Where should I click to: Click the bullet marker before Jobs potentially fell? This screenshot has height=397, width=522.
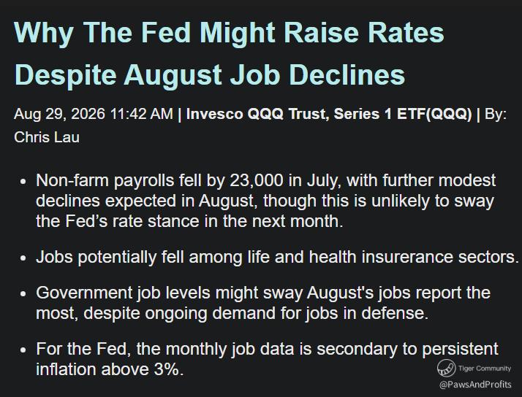23,258
